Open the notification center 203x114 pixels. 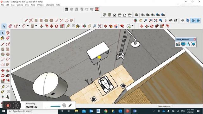198,111
